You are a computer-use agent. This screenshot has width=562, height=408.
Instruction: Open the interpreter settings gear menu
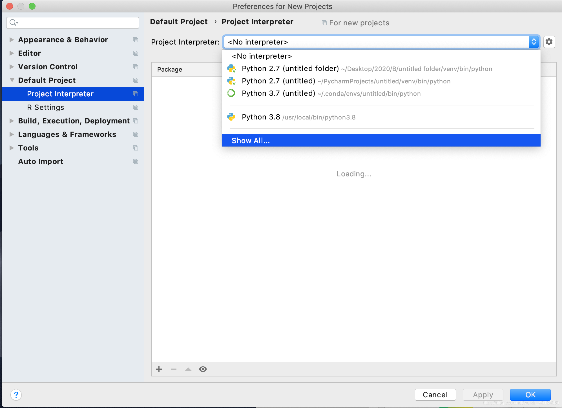point(549,42)
